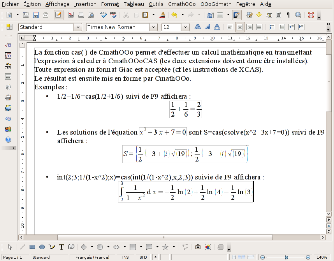This screenshot has height=261, width=334.
Task: Open the Tableau menu
Action: tap(134, 4)
